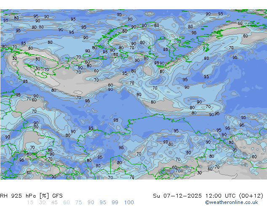Click the legend value 75

[x=78, y=203]
